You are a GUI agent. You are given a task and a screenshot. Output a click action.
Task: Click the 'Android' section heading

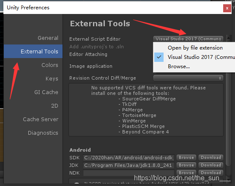[80, 150]
